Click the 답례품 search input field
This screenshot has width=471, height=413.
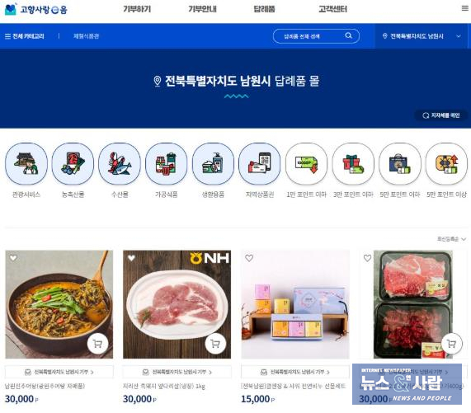coord(309,36)
